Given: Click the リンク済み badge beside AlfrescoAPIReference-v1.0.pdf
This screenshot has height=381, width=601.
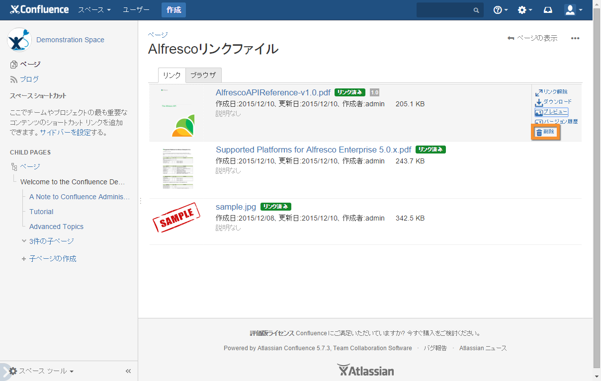Looking at the screenshot, I should [x=350, y=92].
